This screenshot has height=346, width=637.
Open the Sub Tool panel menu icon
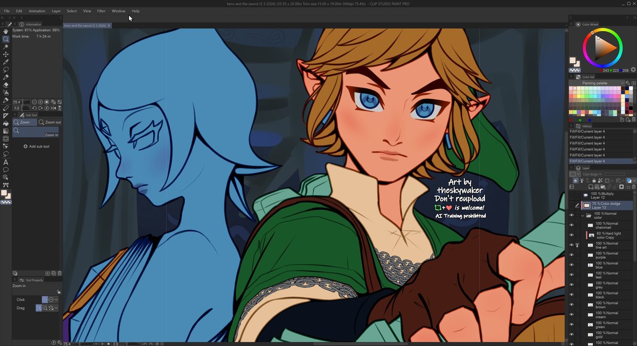(14, 115)
